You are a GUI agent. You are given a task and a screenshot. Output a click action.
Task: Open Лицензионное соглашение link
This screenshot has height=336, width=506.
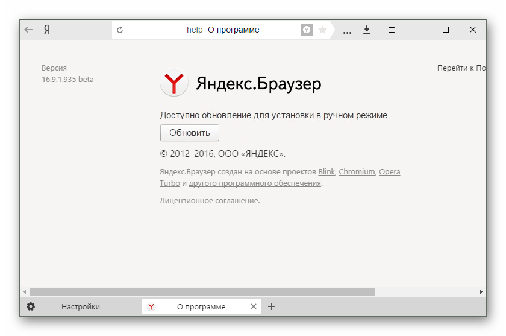(209, 201)
